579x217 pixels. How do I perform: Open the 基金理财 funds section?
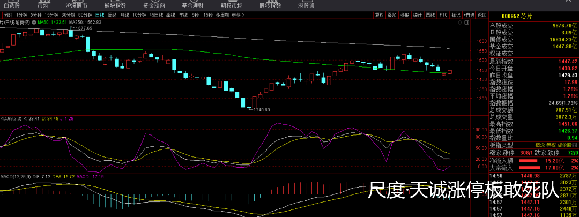(192, 4)
